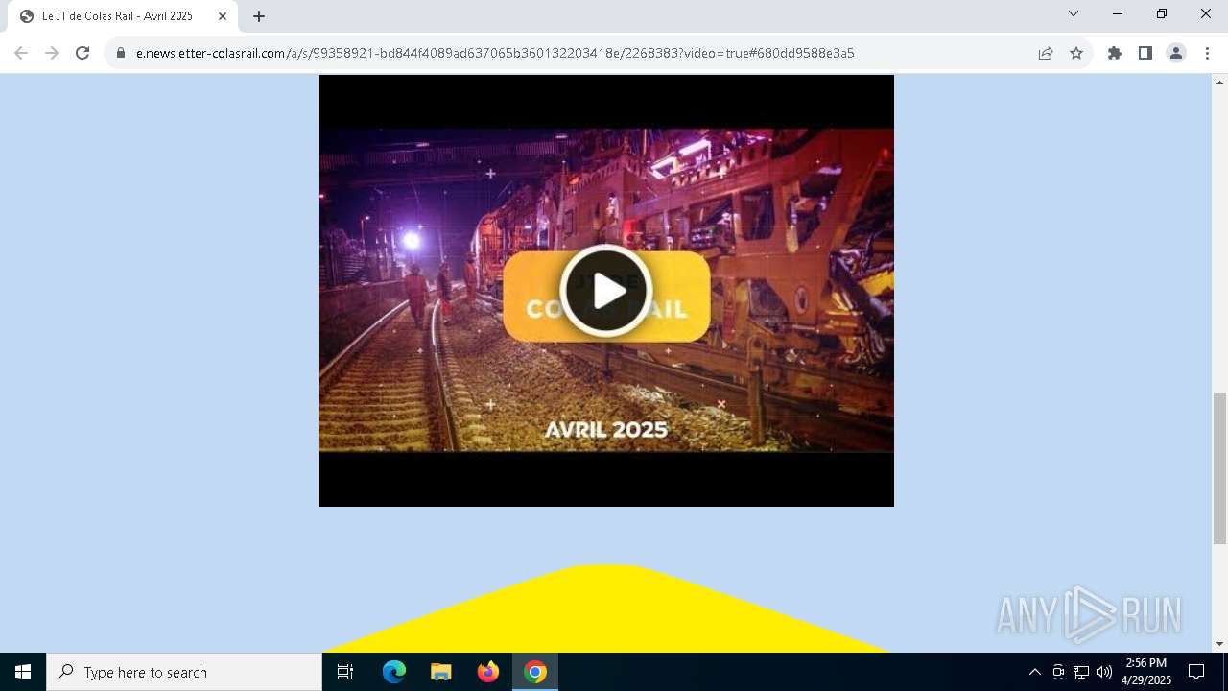
Task: Open Task View on taskbar
Action: 345,672
